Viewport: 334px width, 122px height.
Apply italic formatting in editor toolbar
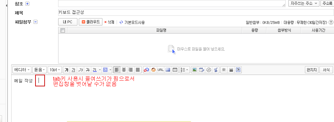tap(80, 70)
